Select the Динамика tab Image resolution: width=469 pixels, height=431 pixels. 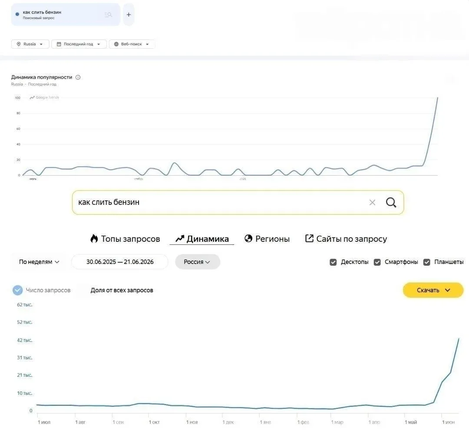click(202, 239)
